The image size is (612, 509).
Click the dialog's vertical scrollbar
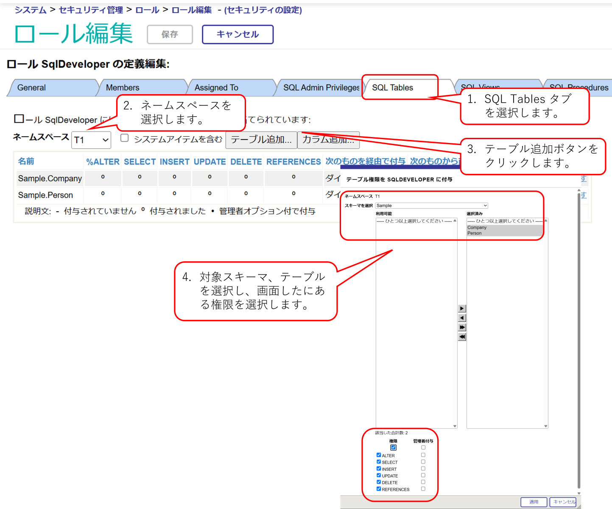579,339
